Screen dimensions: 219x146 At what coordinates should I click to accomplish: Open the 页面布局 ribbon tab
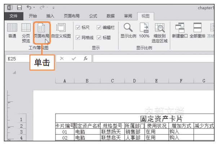72,16
